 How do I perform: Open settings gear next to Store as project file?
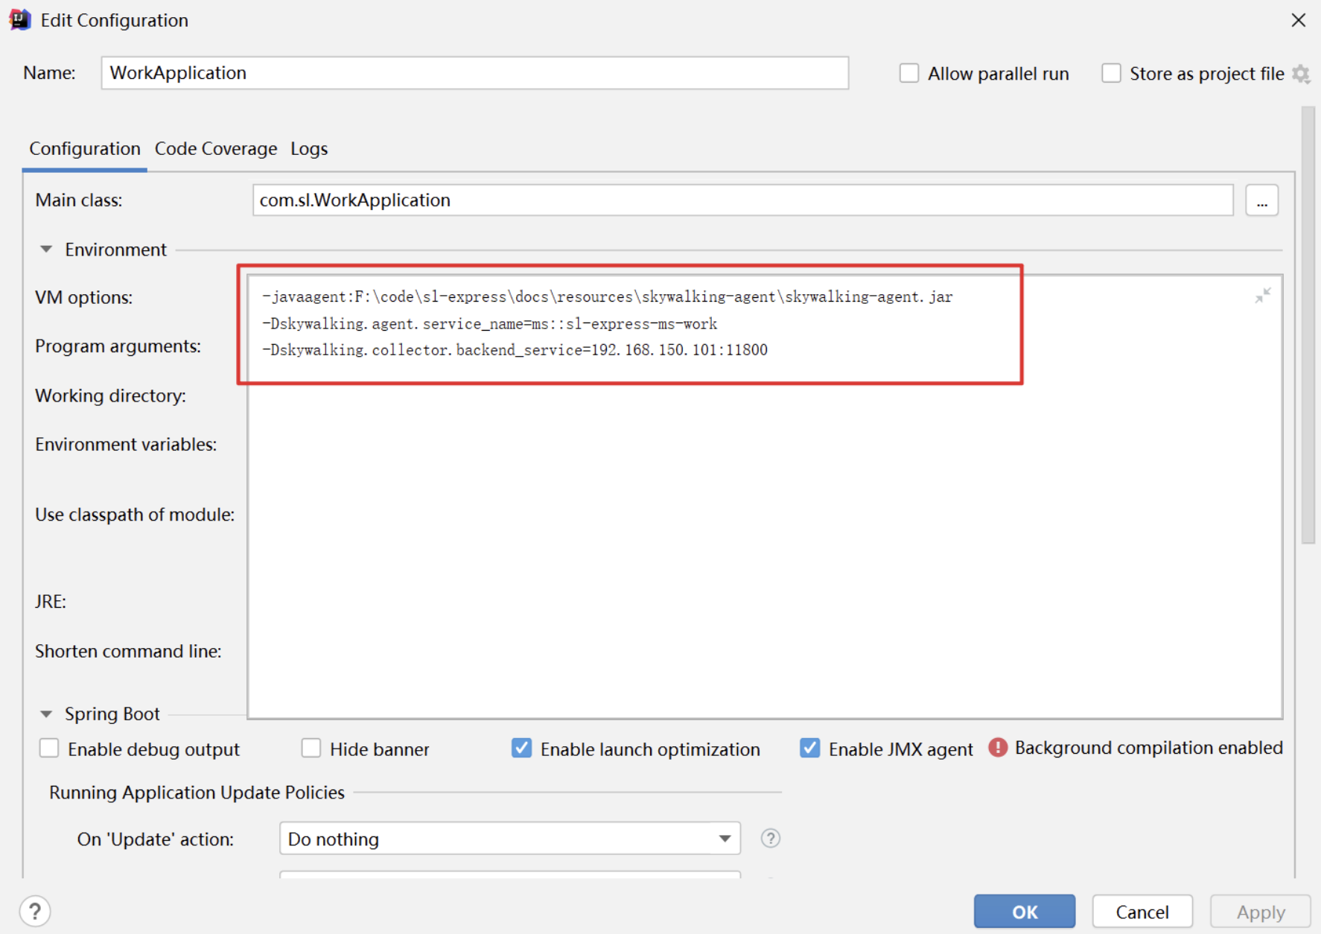click(1300, 74)
